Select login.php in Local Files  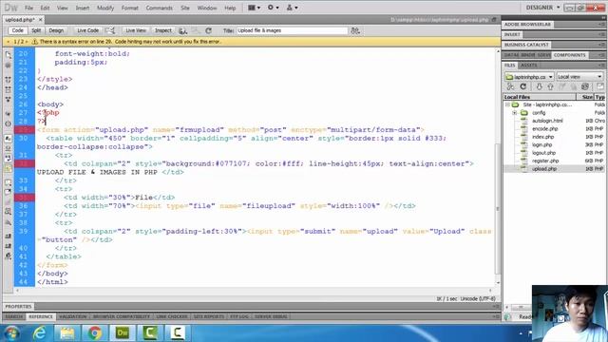coord(541,145)
